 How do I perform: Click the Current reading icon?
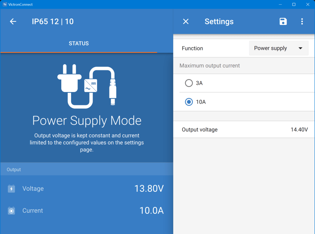coord(11,211)
